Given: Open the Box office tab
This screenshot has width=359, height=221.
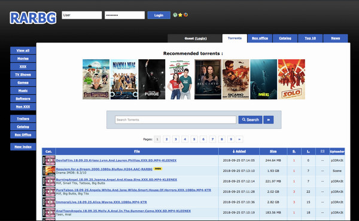Looking at the screenshot, I should coord(260,38).
